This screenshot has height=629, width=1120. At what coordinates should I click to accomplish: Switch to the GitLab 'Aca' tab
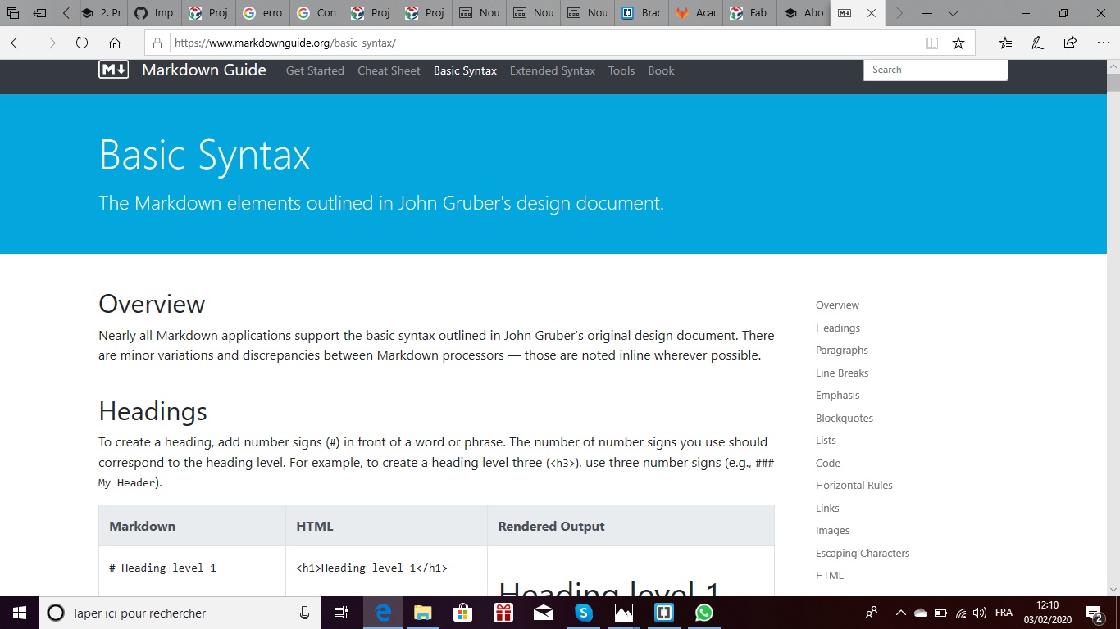[x=696, y=13]
